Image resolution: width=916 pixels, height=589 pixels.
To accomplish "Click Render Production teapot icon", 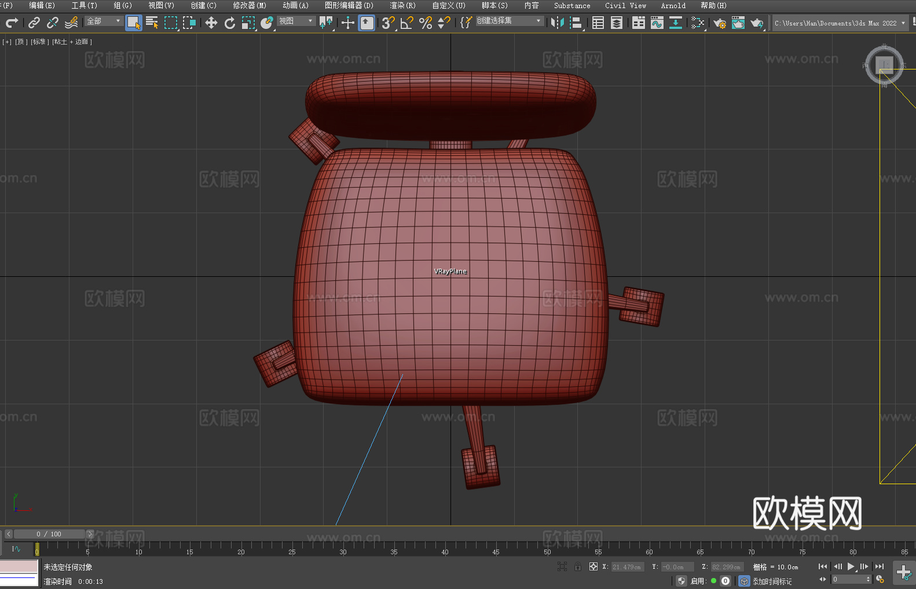I will (x=757, y=23).
